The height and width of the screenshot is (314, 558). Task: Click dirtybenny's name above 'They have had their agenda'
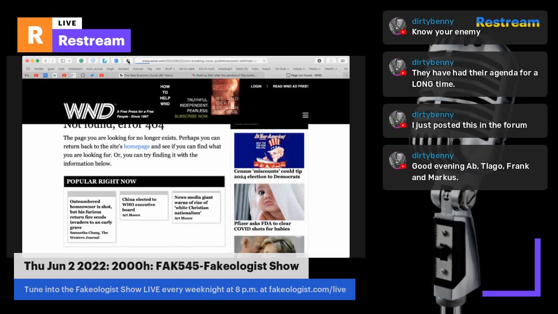(433, 62)
